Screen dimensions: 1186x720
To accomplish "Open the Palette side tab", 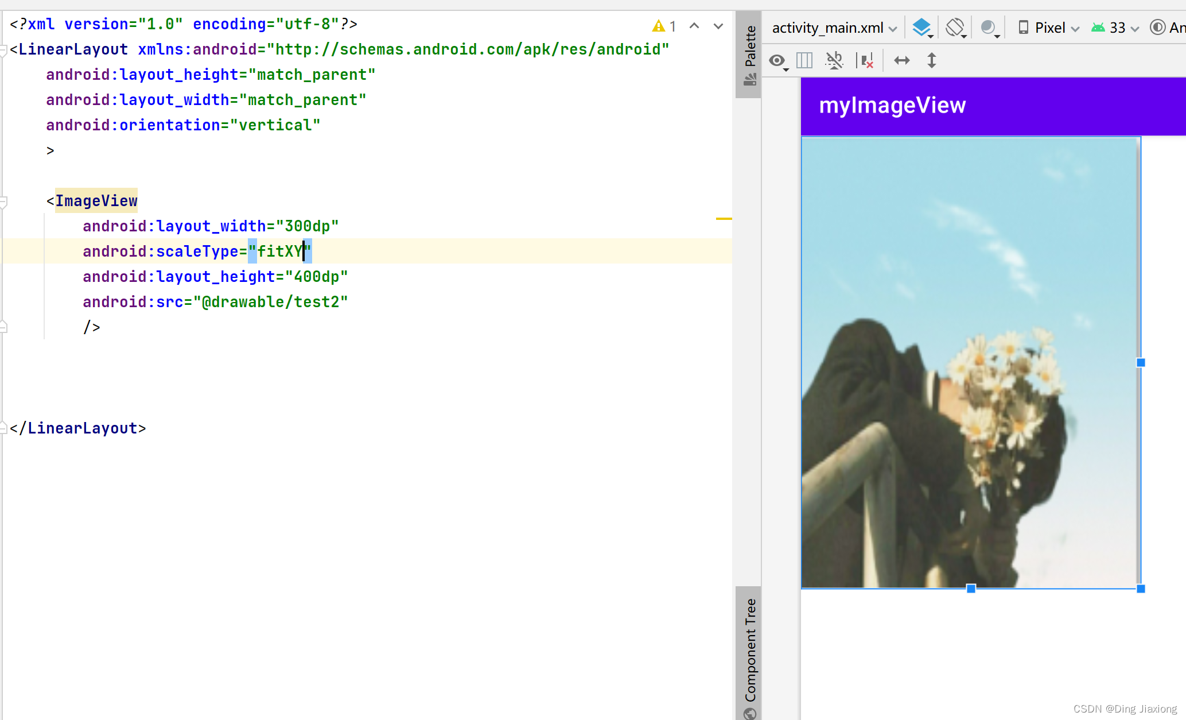I will pyautogui.click(x=749, y=55).
